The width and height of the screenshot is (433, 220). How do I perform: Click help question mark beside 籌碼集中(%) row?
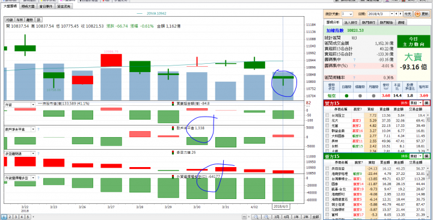tap(354, 66)
